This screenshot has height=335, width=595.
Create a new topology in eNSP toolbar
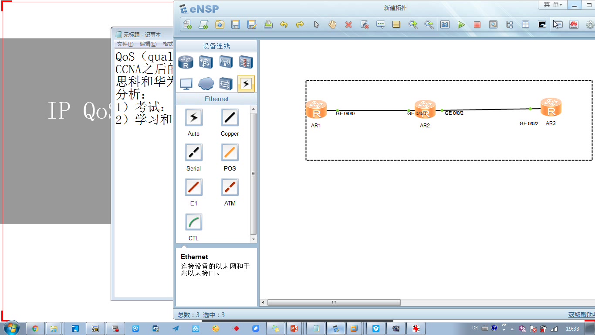pyautogui.click(x=187, y=25)
